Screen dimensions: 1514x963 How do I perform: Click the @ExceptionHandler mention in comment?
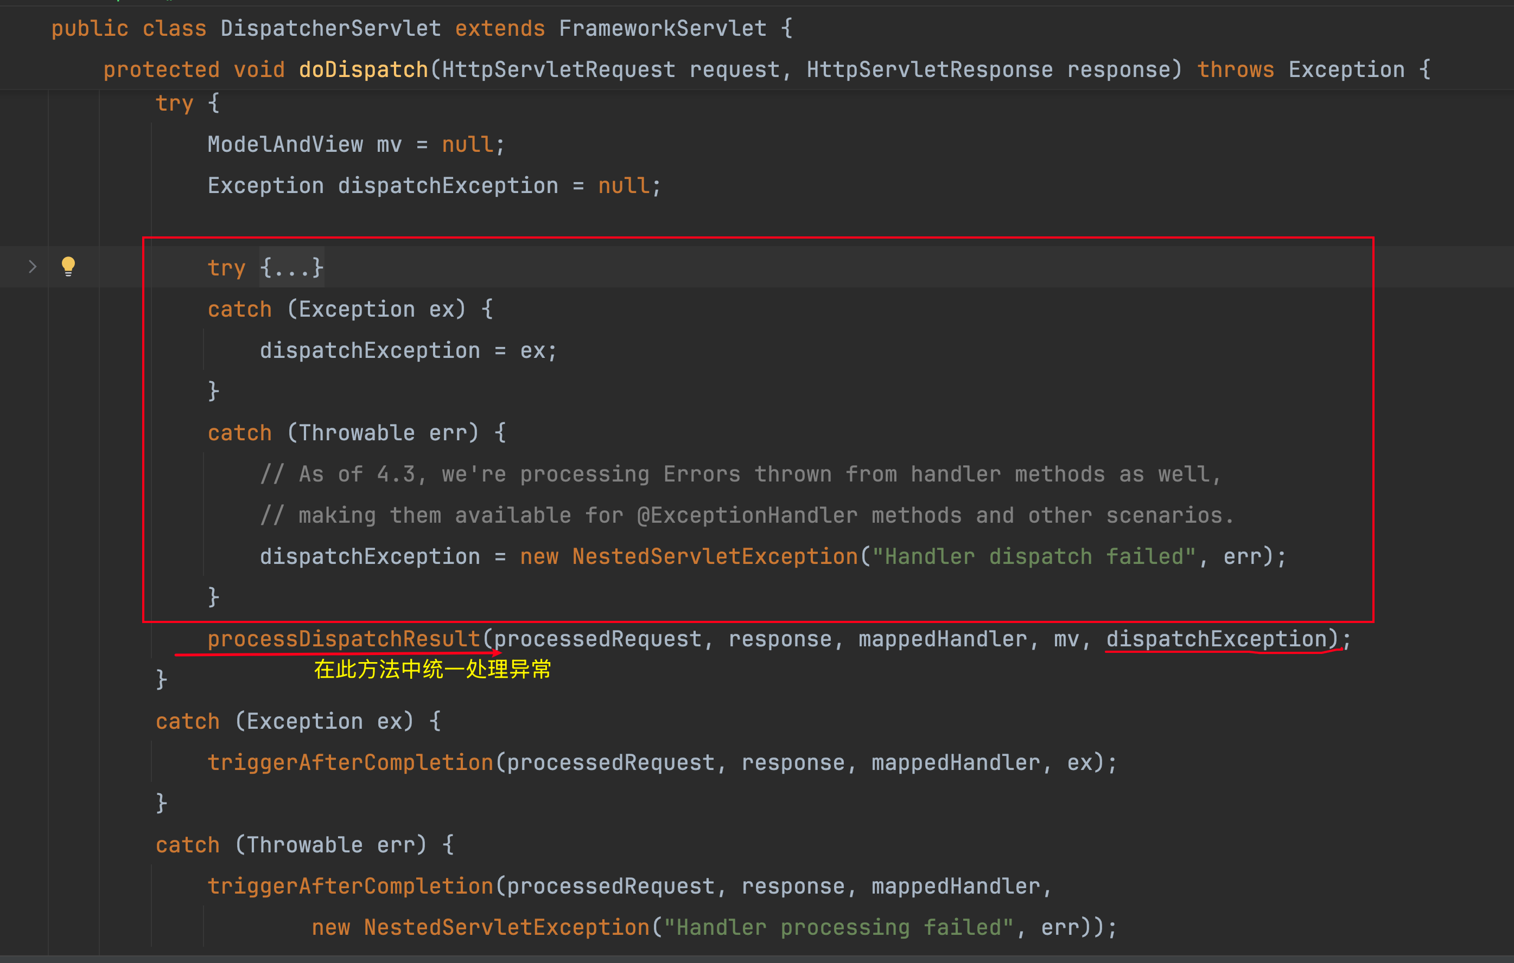747,516
